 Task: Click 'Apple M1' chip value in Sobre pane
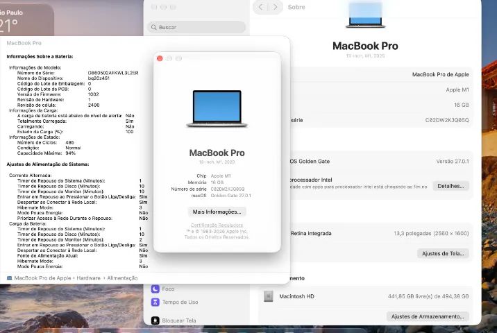[457, 89]
